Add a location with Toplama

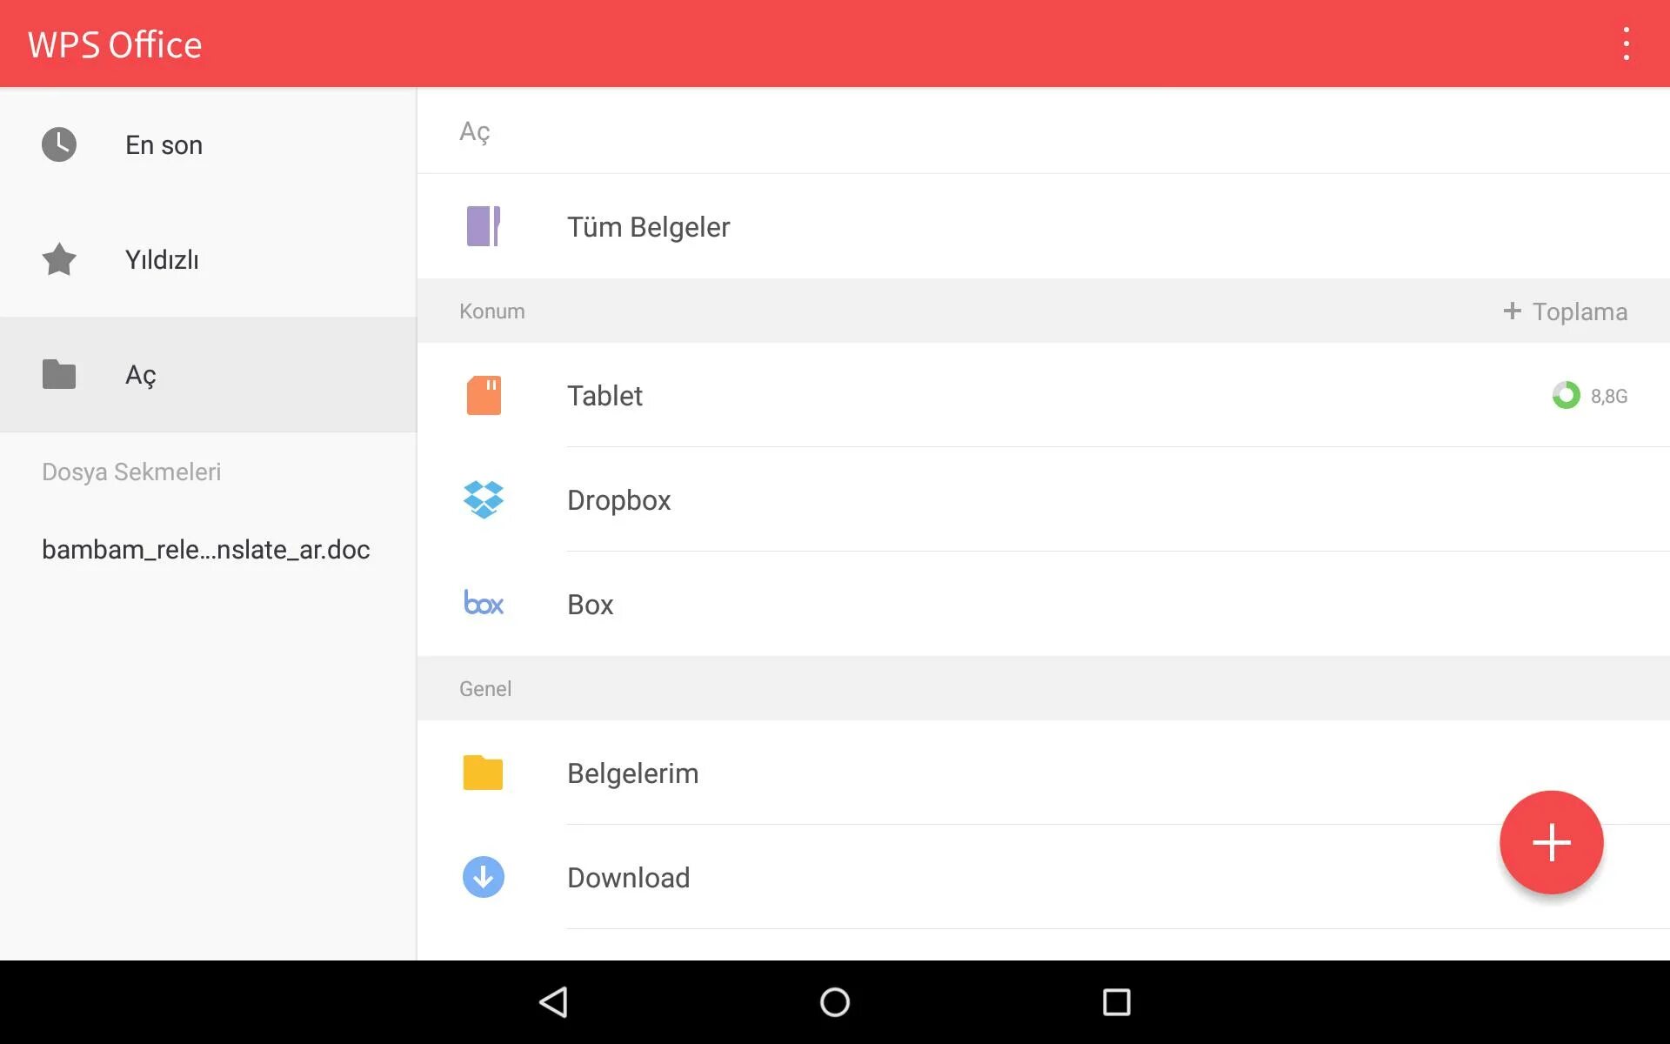(1566, 311)
